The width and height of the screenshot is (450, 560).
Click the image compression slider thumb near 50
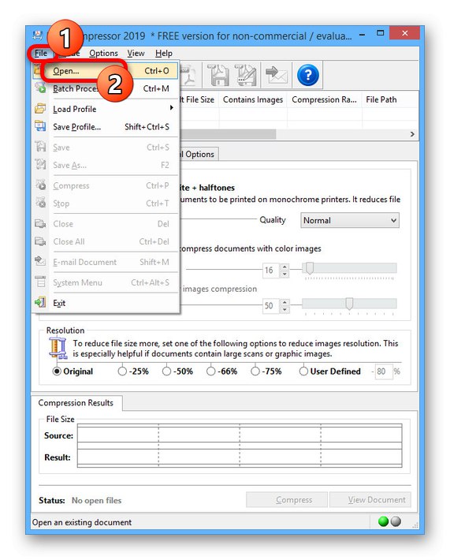click(x=349, y=304)
